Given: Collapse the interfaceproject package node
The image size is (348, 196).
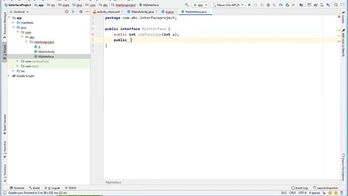Looking at the screenshot, I should pyautogui.click(x=27, y=42).
